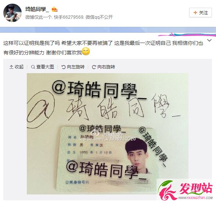Click the round profile avatar photo
Image resolution: width=216 pixels, height=204 pixels.
point(12,12)
